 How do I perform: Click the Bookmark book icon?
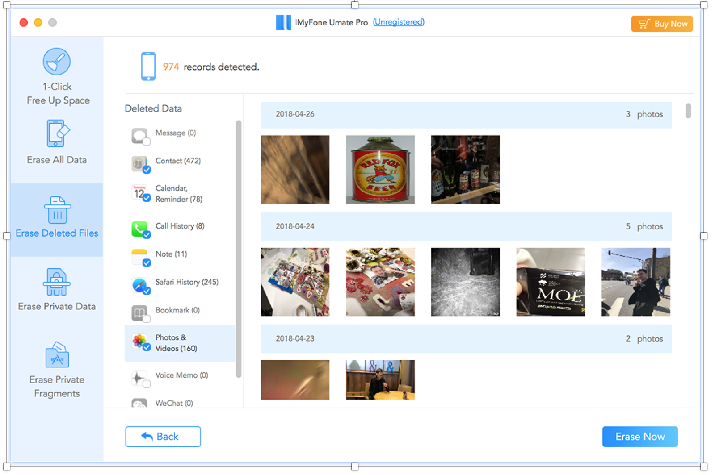[x=139, y=312]
